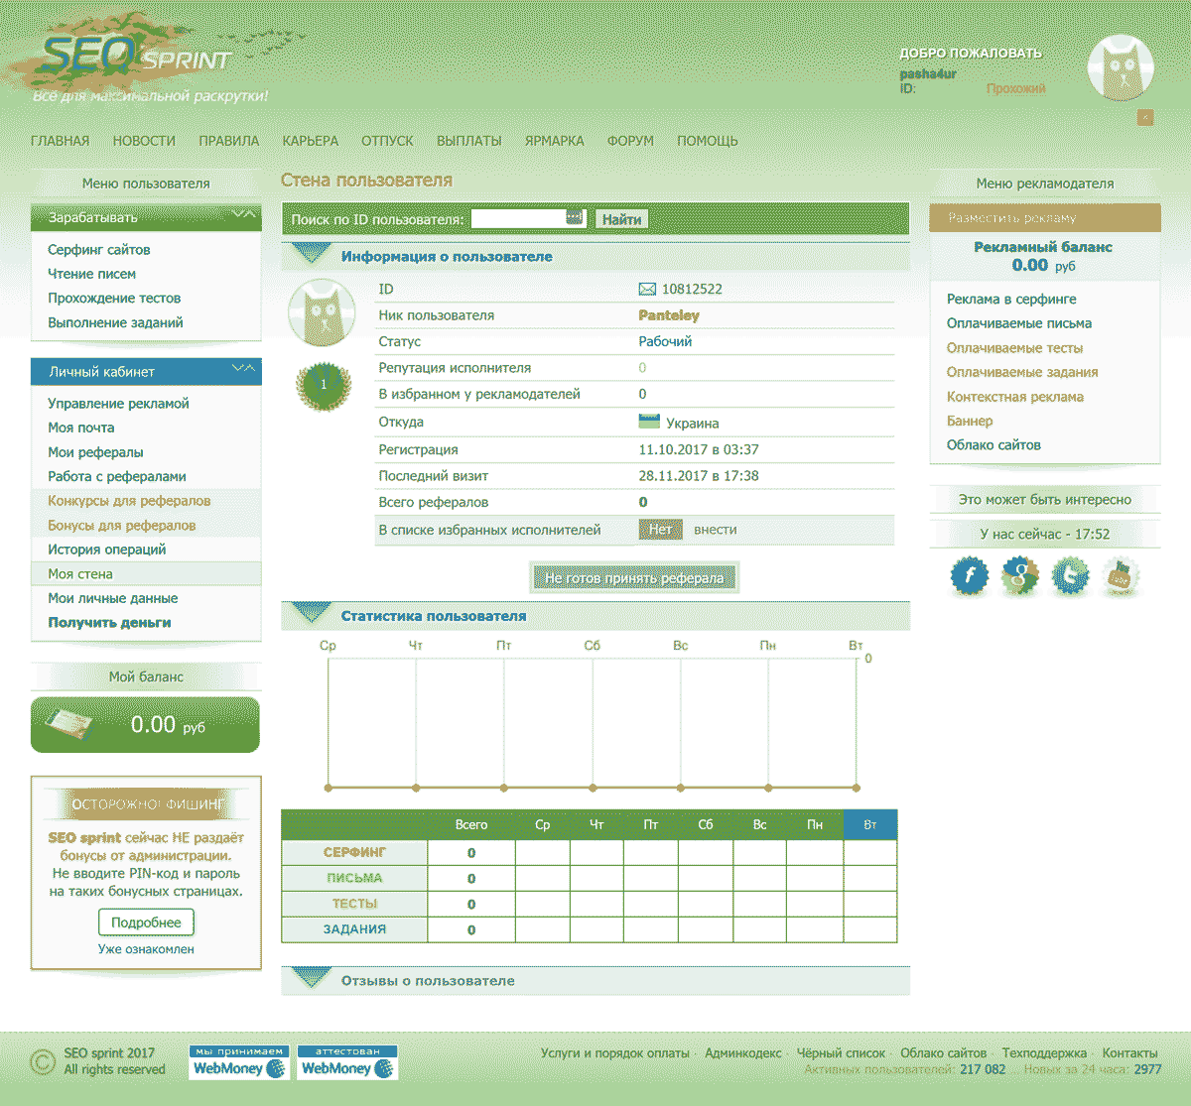1191x1106 pixels.
Task: Click the SEO sprint logo
Action: tap(135, 58)
